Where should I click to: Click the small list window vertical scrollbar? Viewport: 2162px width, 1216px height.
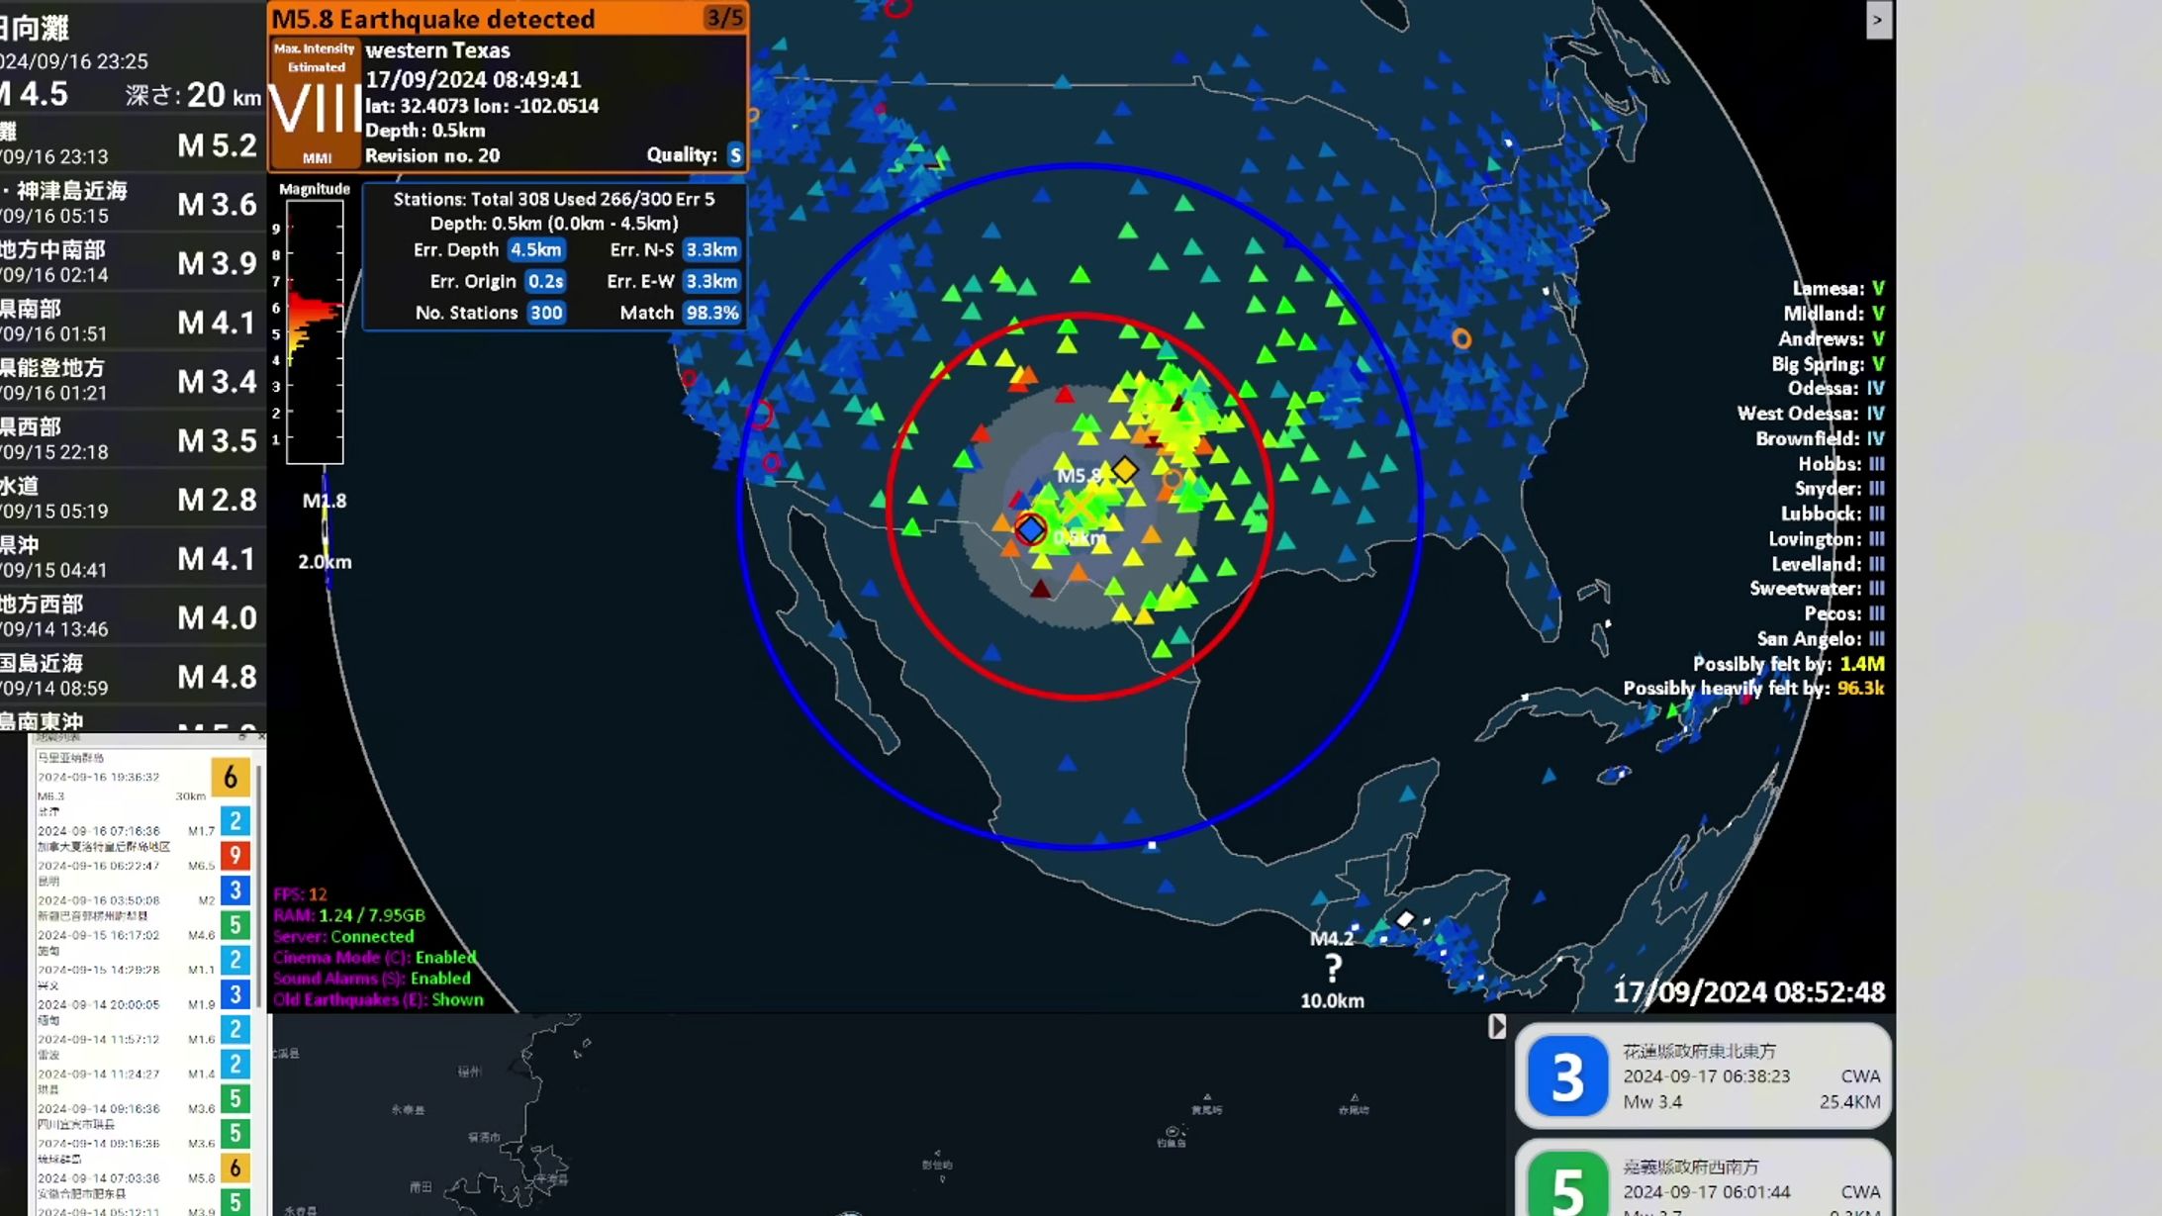coord(259,886)
